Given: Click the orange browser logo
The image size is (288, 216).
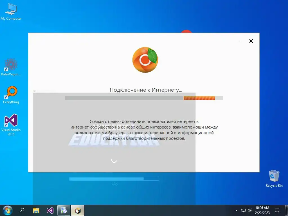Looking at the screenshot, I should coord(145,60).
